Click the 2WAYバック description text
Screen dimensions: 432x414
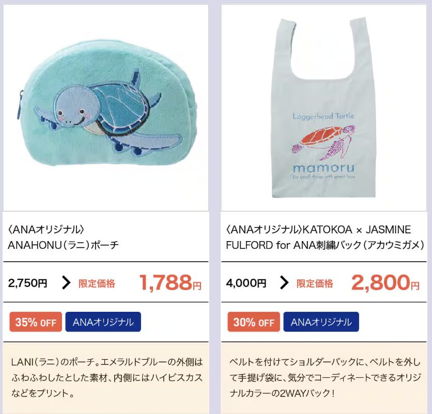point(325,377)
